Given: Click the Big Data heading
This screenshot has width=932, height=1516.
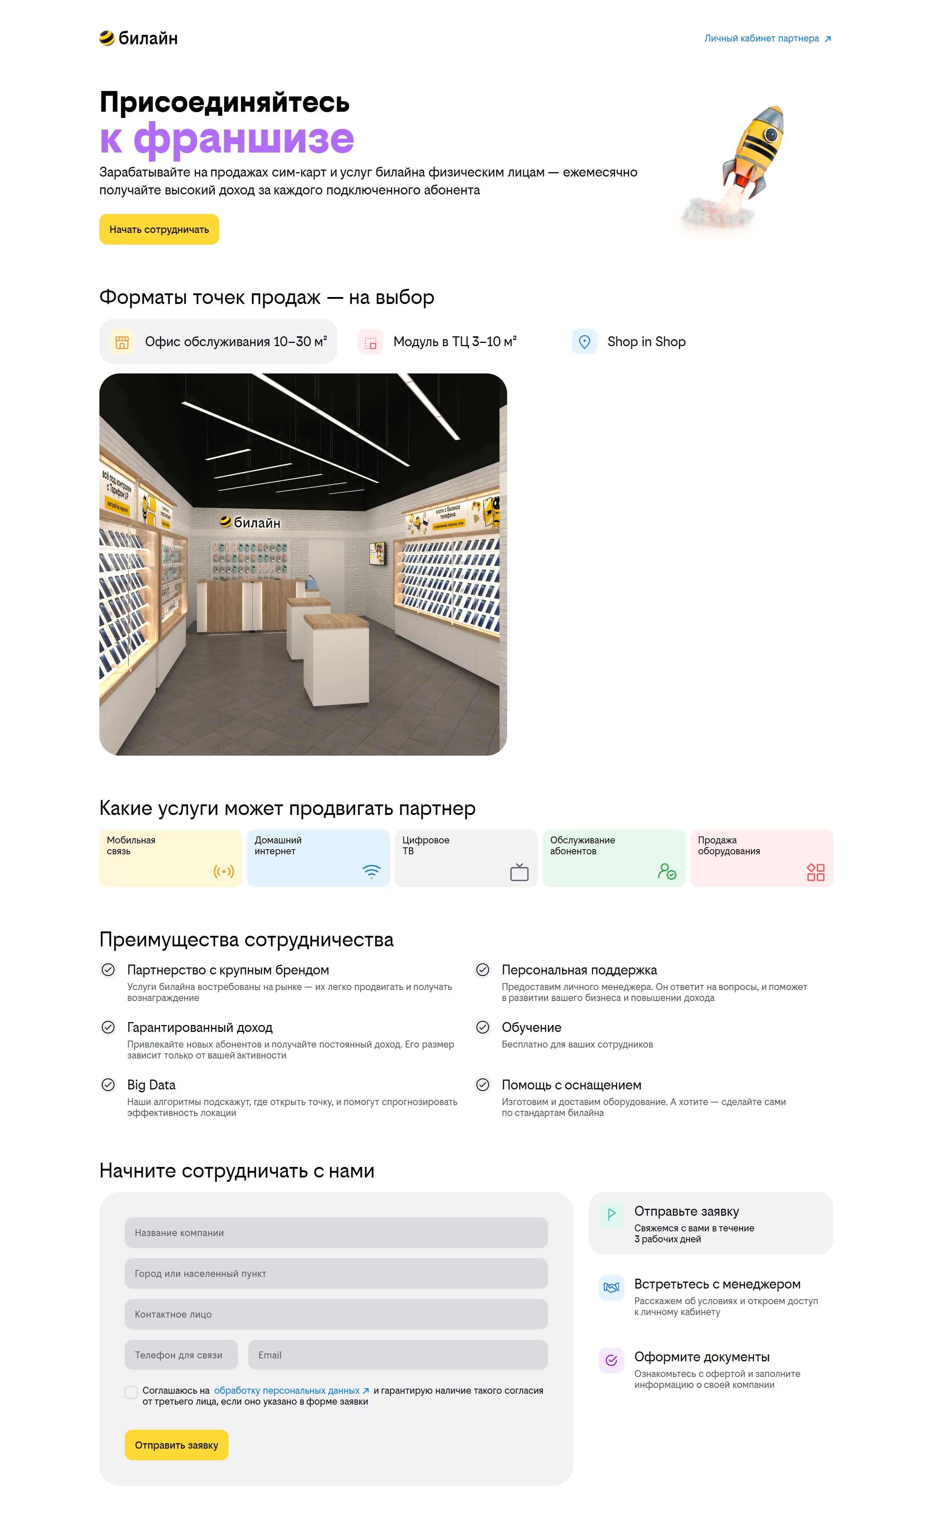Looking at the screenshot, I should (x=151, y=1085).
